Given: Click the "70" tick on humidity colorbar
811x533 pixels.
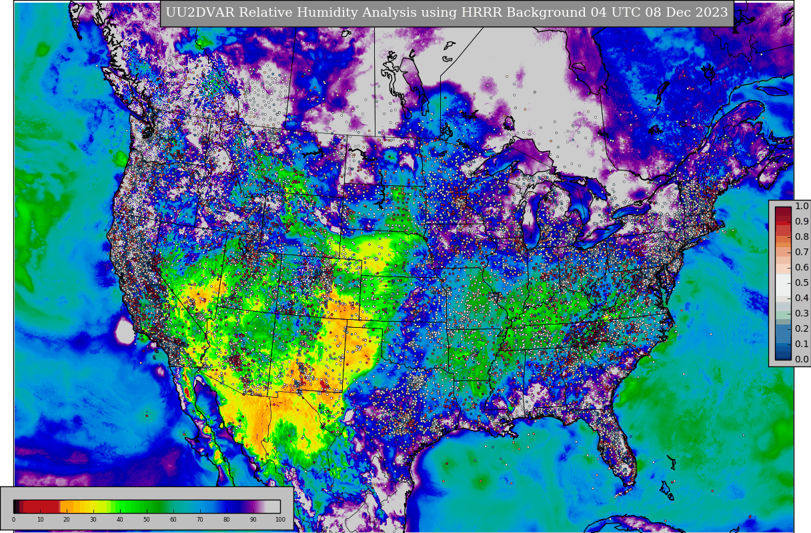Looking at the screenshot, I should tap(200, 520).
